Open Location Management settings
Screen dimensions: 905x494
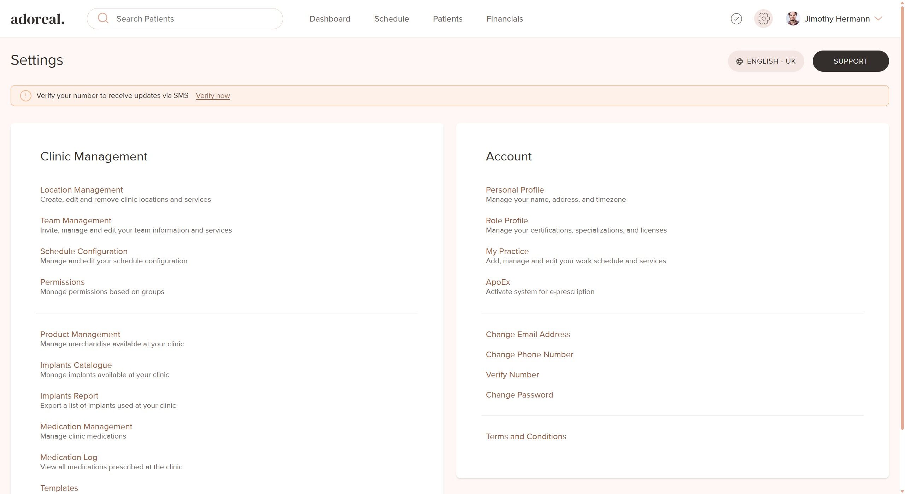81,190
